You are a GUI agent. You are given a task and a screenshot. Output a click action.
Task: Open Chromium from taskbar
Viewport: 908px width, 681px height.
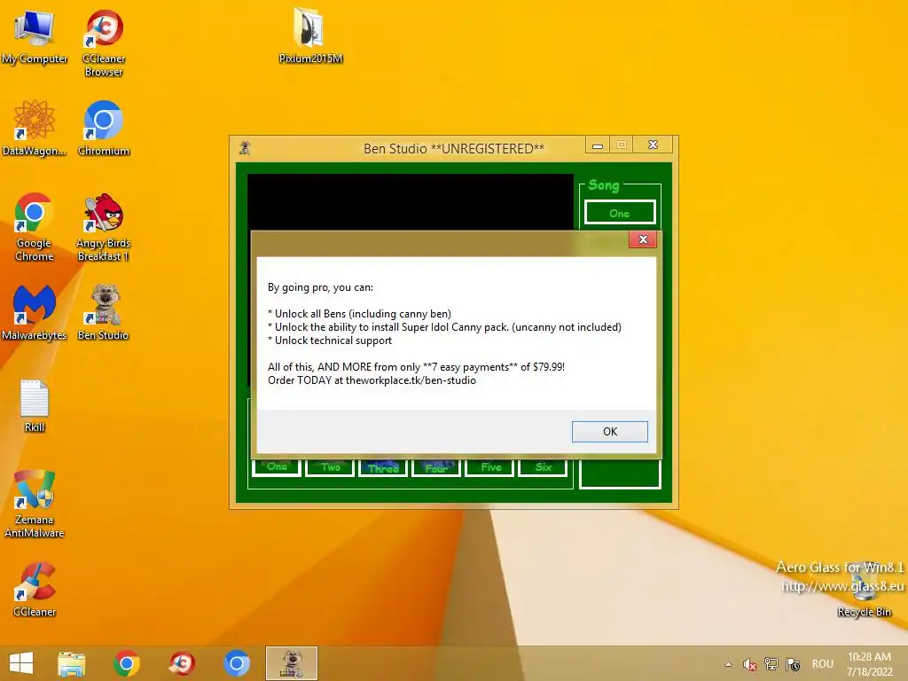click(x=236, y=663)
